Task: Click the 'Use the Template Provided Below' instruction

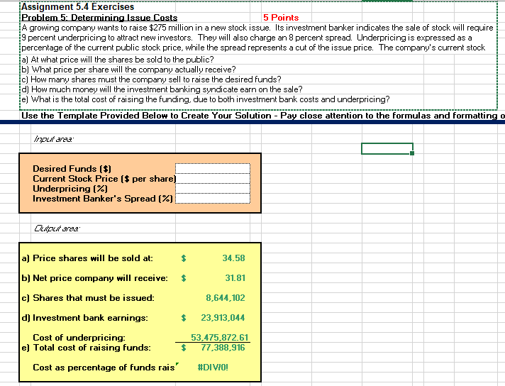Action: point(262,116)
